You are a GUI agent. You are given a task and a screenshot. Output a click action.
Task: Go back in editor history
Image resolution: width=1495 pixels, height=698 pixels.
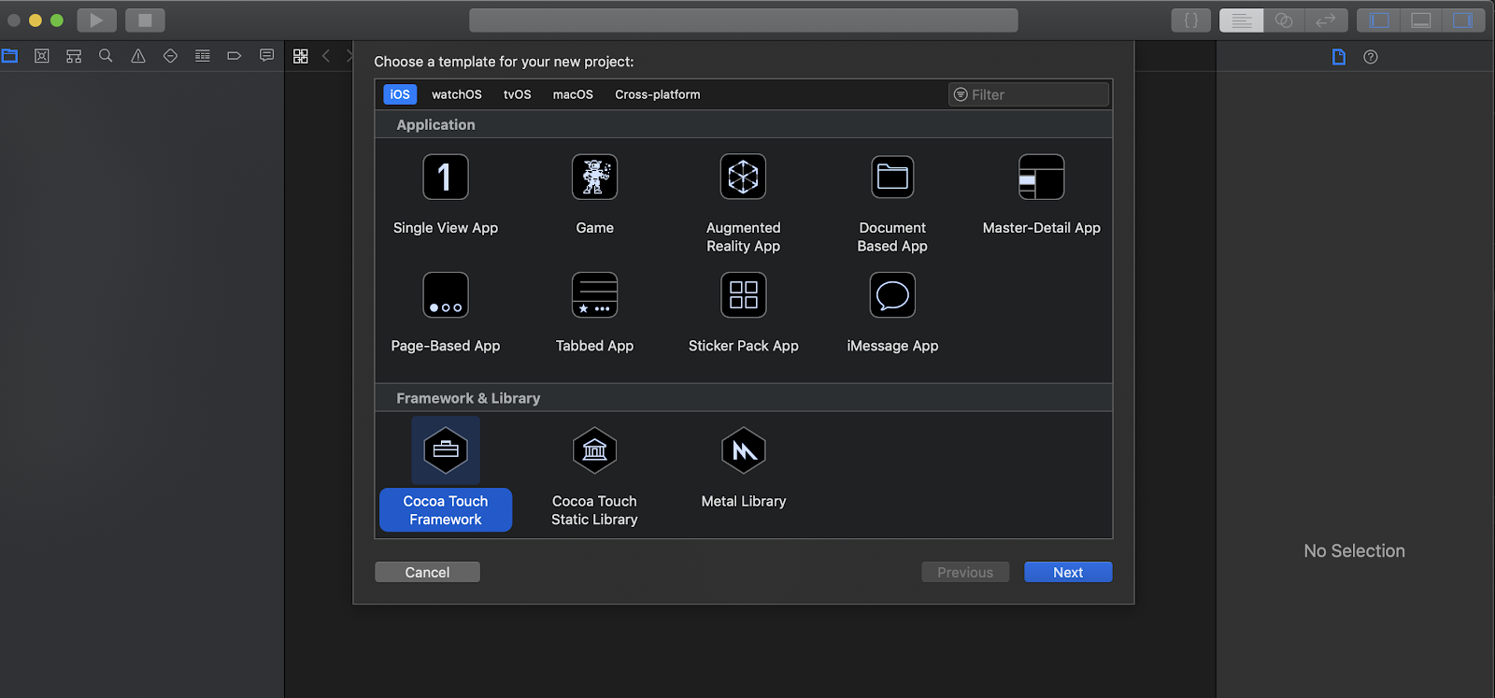pos(326,56)
